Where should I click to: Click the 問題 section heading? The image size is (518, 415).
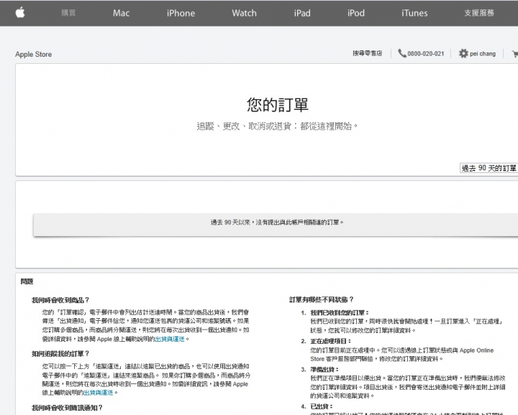(27, 281)
